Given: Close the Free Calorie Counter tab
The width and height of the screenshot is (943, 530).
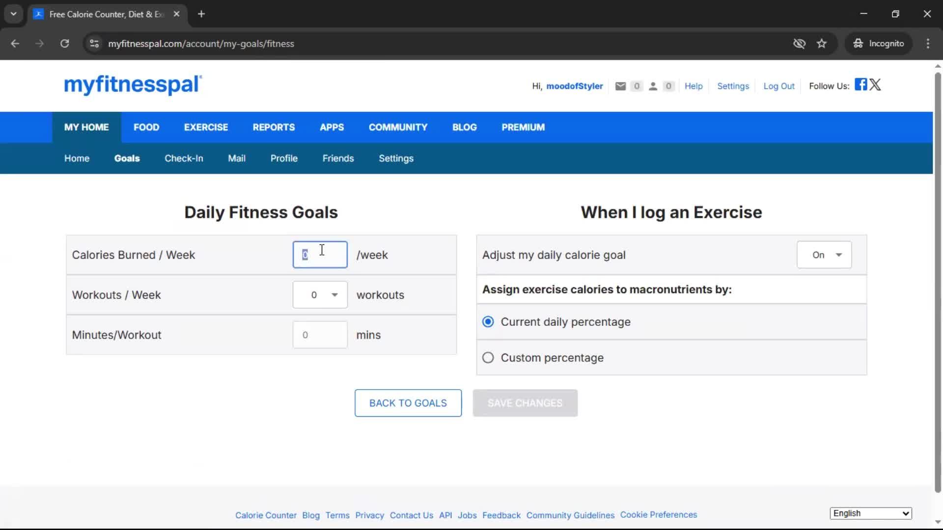Looking at the screenshot, I should [176, 14].
